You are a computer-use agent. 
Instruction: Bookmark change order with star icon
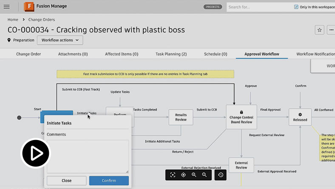(x=319, y=30)
